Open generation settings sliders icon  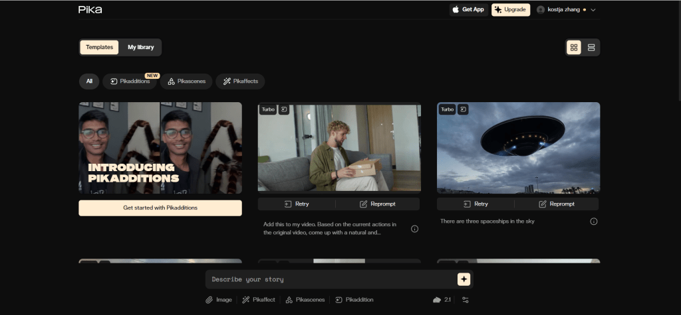point(466,300)
